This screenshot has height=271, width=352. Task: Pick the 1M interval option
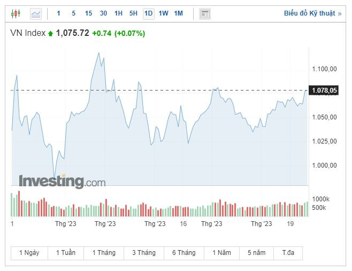[178, 13]
